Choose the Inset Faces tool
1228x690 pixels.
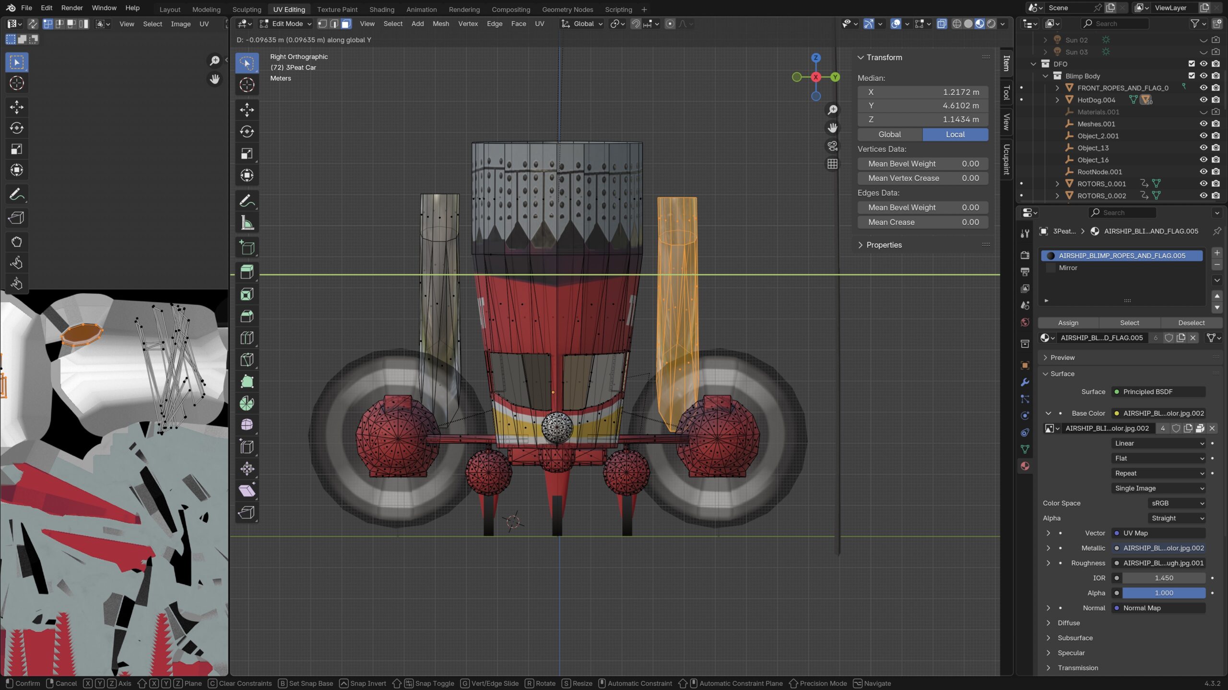pyautogui.click(x=247, y=294)
